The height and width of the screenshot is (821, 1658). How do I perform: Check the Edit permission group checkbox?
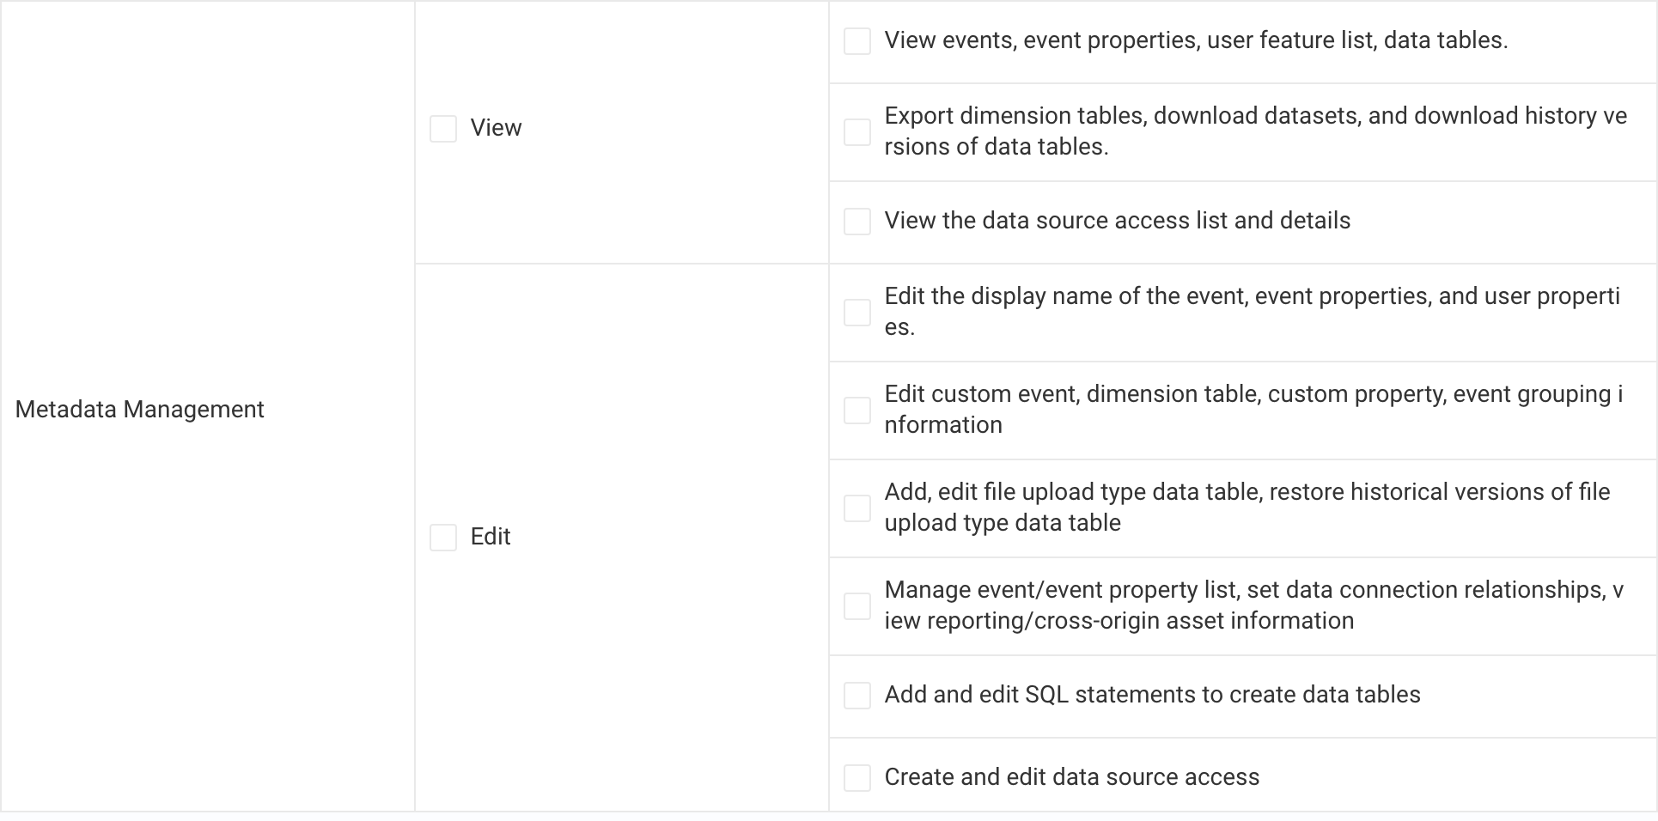coord(443,538)
